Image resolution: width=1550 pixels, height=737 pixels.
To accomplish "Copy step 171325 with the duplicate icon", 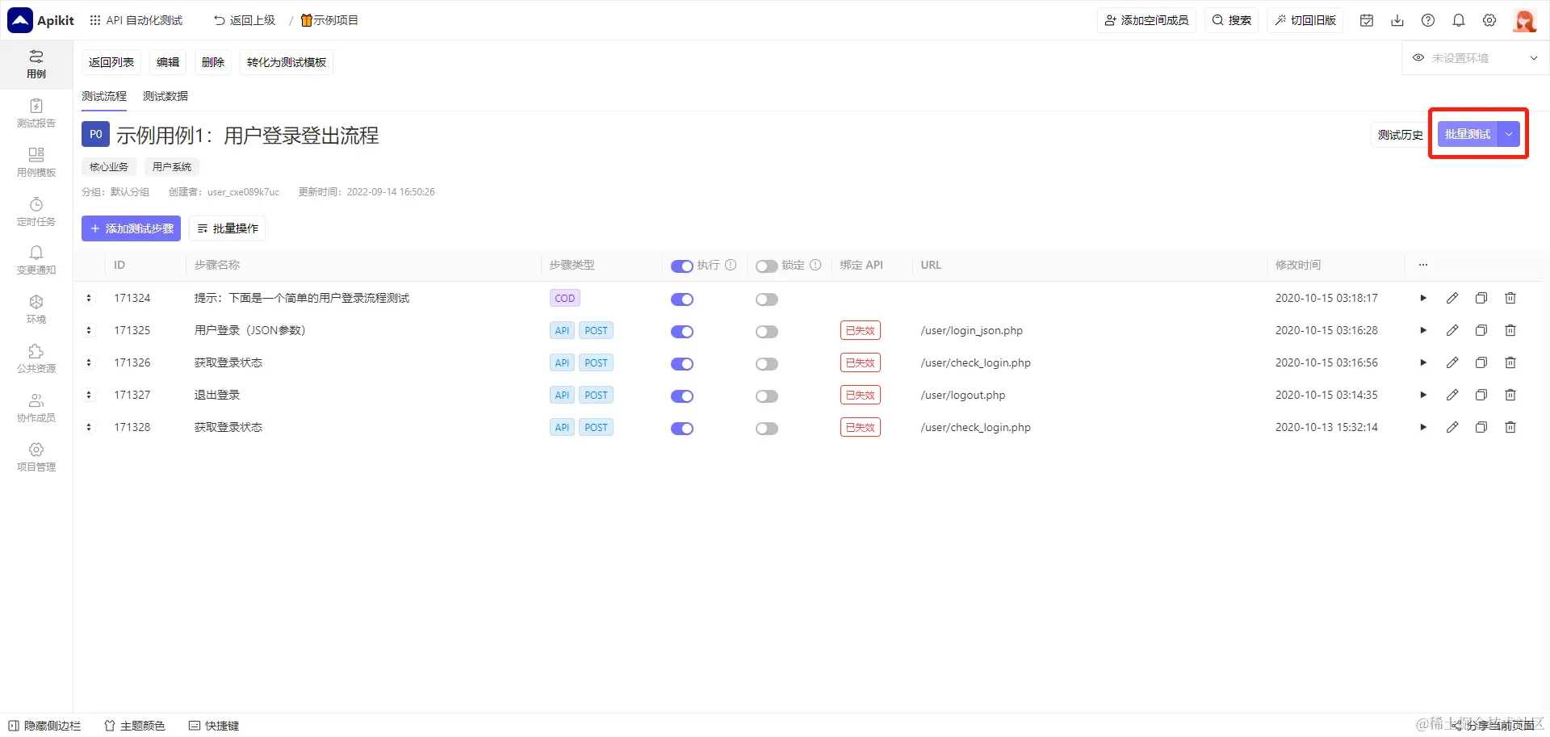I will coord(1481,330).
